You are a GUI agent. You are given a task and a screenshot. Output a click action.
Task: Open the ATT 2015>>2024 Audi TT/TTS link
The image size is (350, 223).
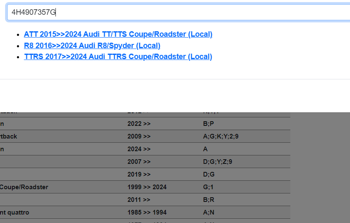tap(118, 34)
